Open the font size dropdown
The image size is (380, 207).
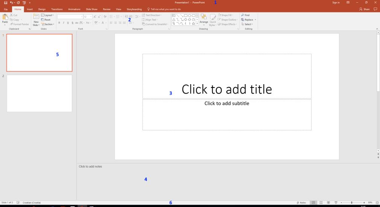(91, 17)
